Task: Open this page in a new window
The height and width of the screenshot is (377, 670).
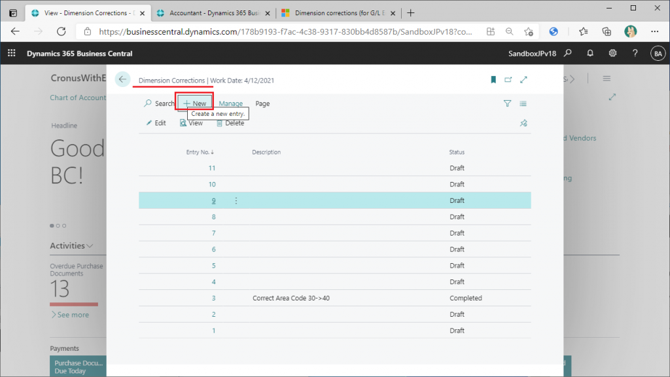Action: 508,79
